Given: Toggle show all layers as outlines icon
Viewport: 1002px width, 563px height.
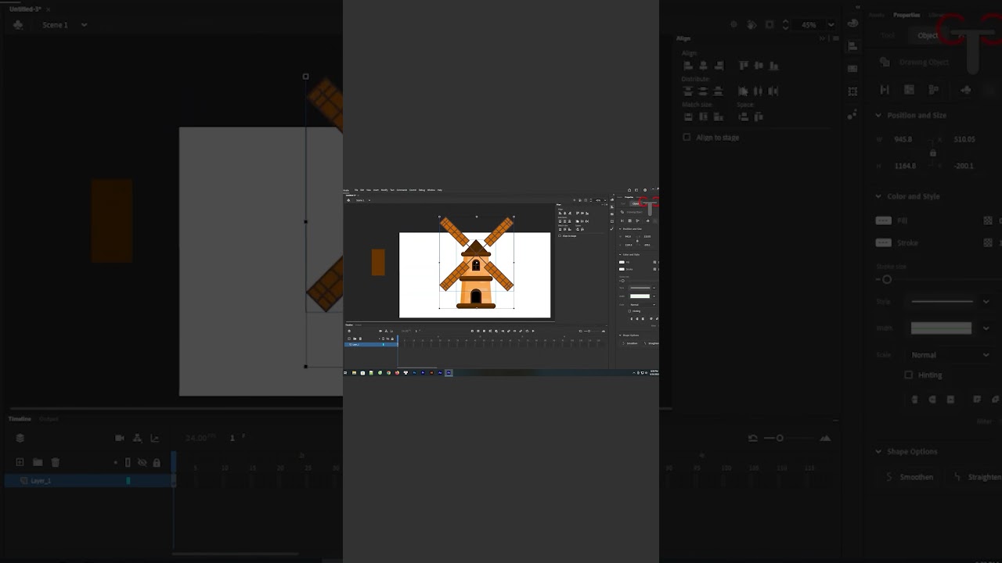Looking at the screenshot, I should point(128,463).
